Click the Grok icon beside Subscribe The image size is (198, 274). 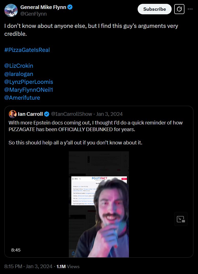point(179,9)
